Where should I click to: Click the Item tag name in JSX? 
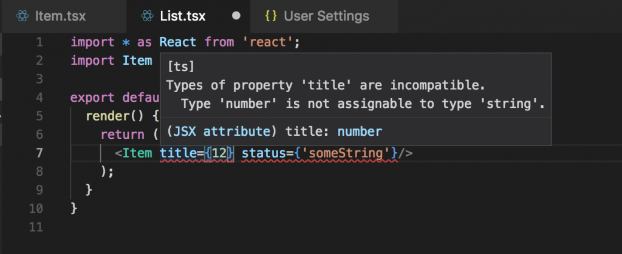point(137,153)
